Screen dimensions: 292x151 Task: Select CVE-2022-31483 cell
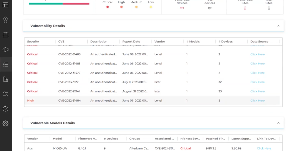69,54
